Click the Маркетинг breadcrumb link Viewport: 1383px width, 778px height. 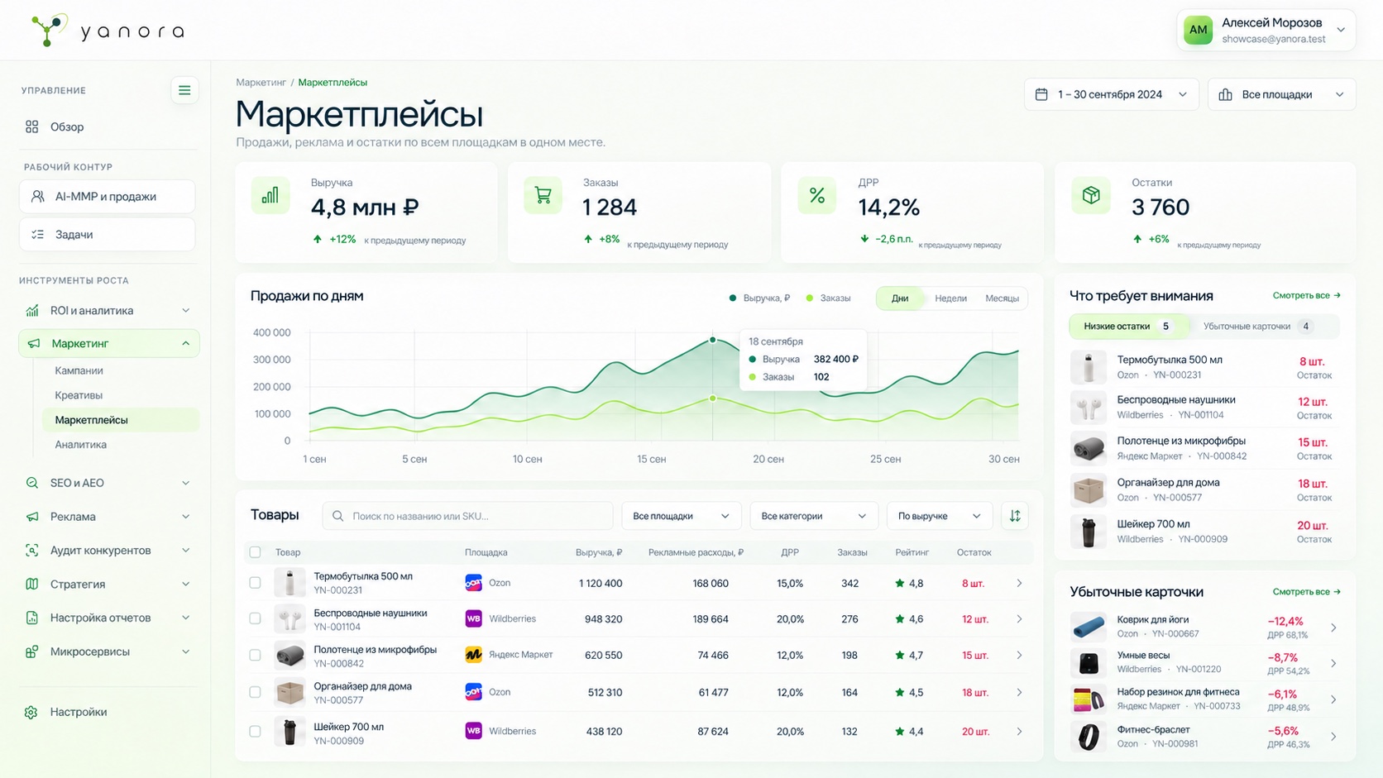[261, 83]
